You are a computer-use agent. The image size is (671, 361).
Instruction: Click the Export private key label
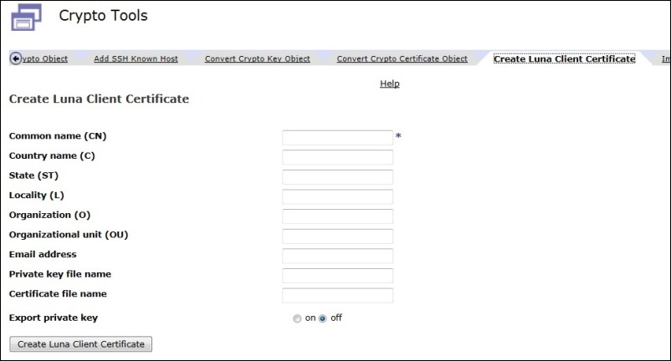pos(54,318)
